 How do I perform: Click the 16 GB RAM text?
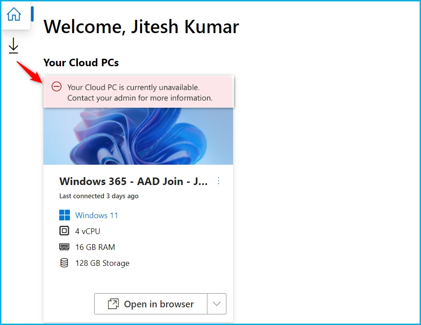[x=95, y=247]
